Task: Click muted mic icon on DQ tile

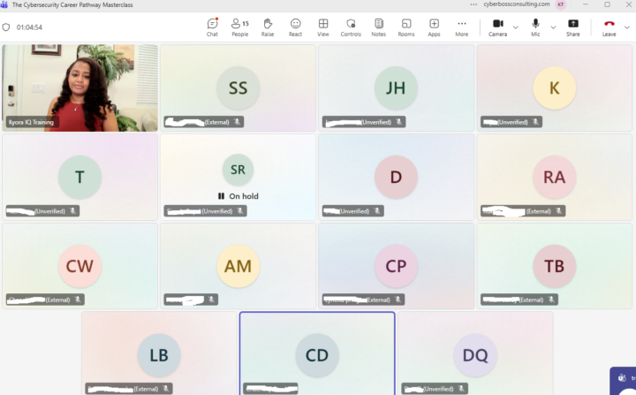Action: (461, 389)
